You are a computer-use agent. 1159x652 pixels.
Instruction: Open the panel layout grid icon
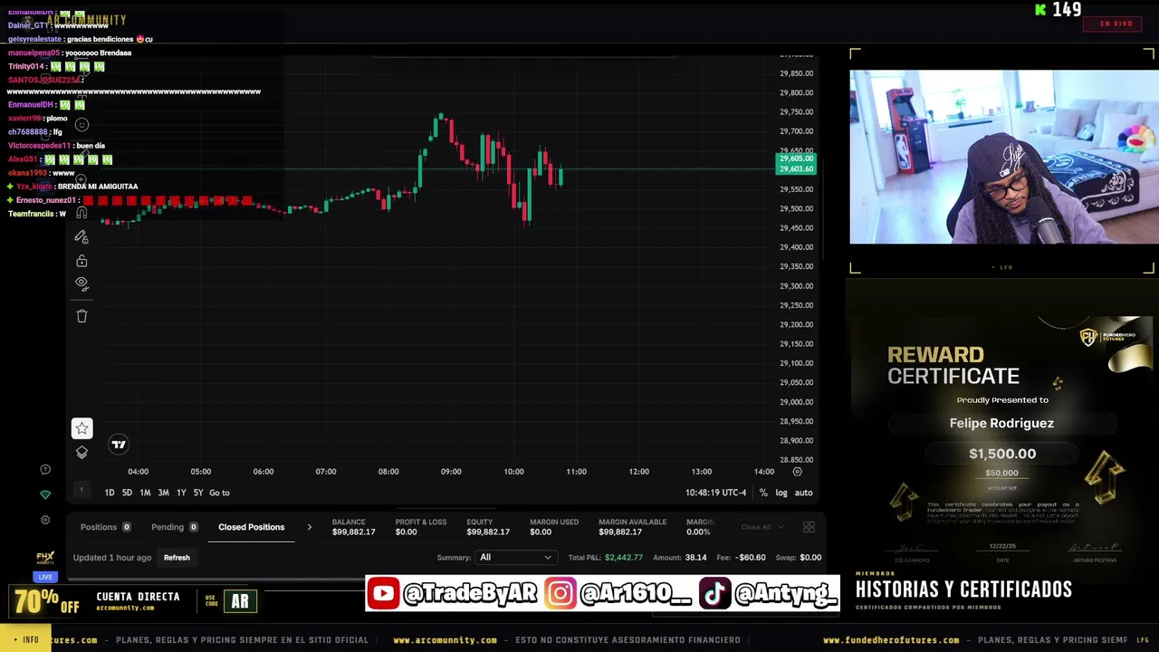pos(809,527)
